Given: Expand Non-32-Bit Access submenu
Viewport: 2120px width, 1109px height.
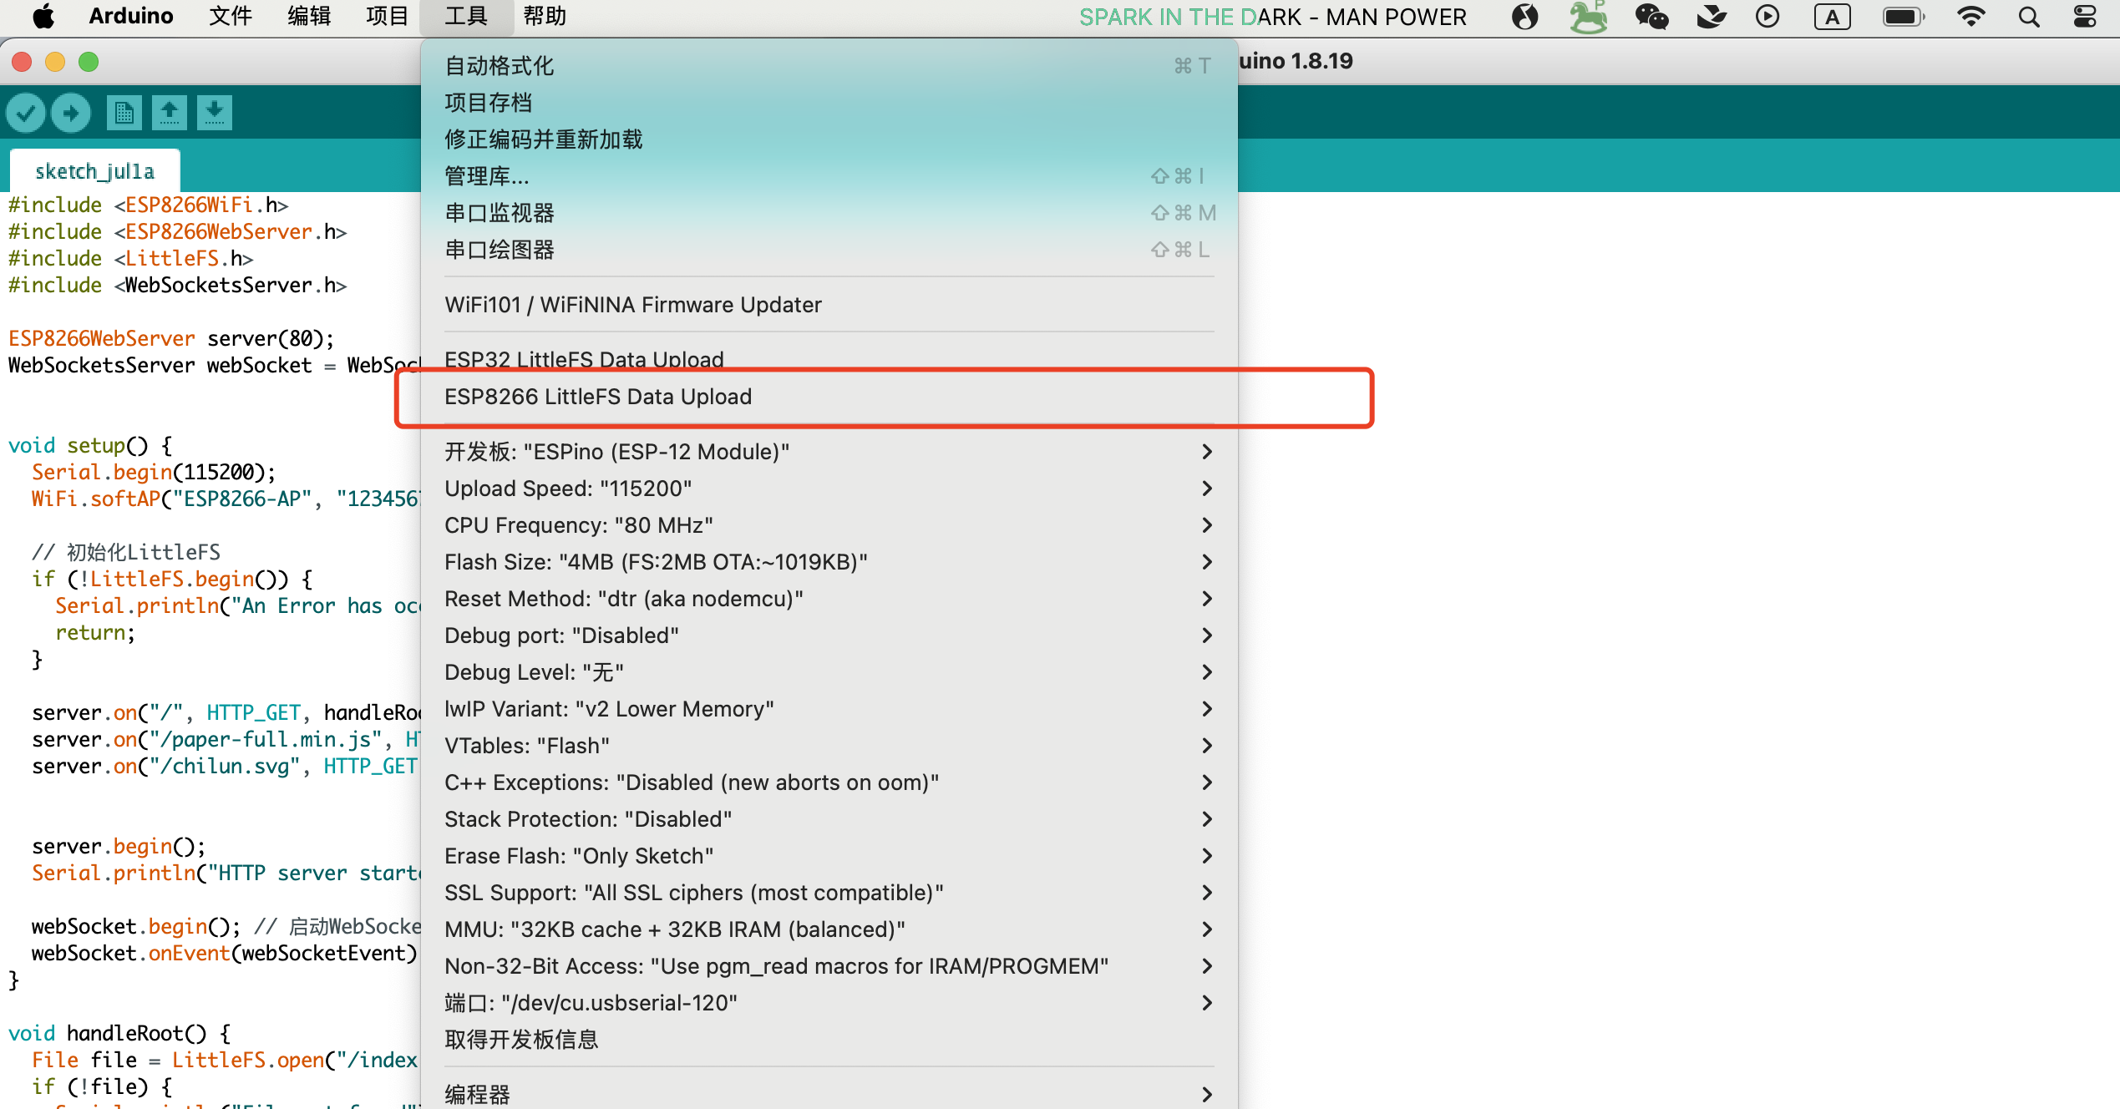Looking at the screenshot, I should pos(829,966).
